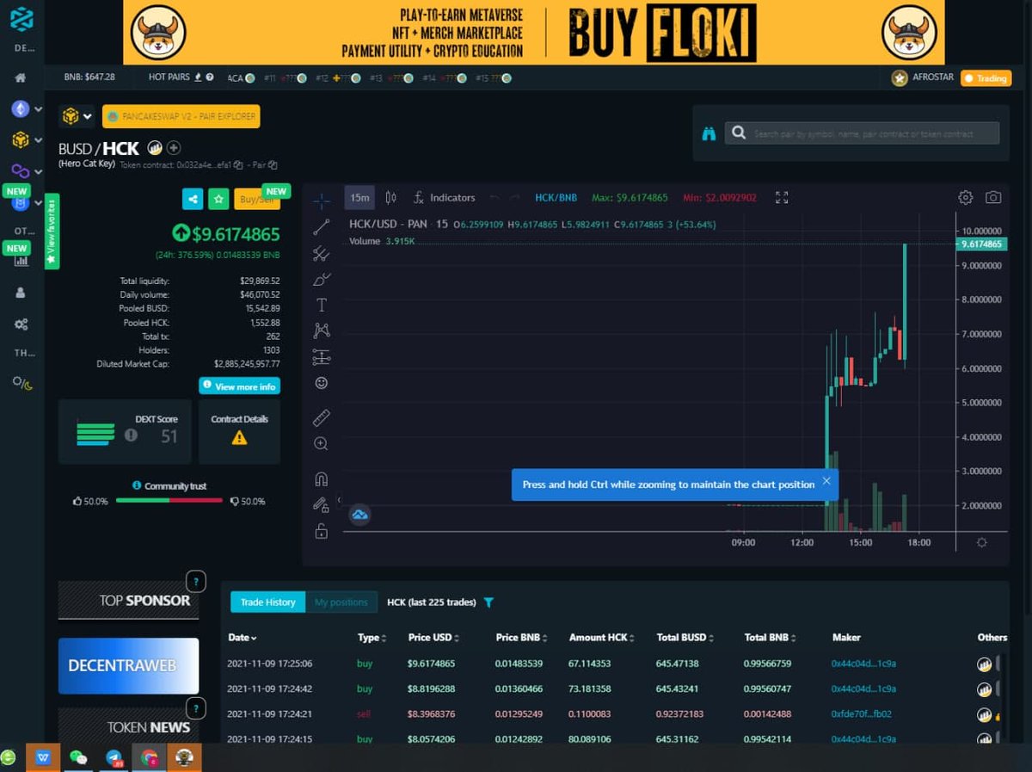Close the Ctrl zooming tip notification
The height and width of the screenshot is (772, 1032).
(x=826, y=481)
